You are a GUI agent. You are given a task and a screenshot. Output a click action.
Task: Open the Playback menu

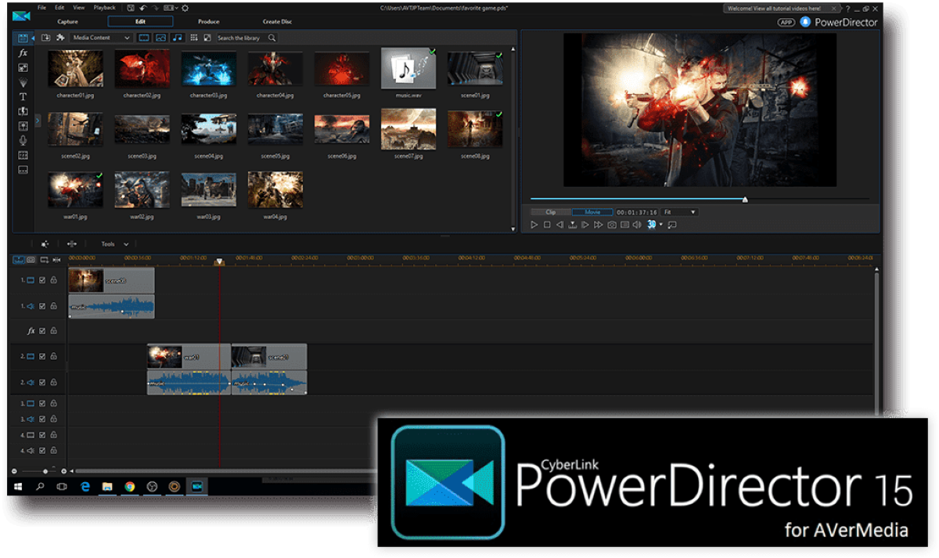(x=103, y=7)
